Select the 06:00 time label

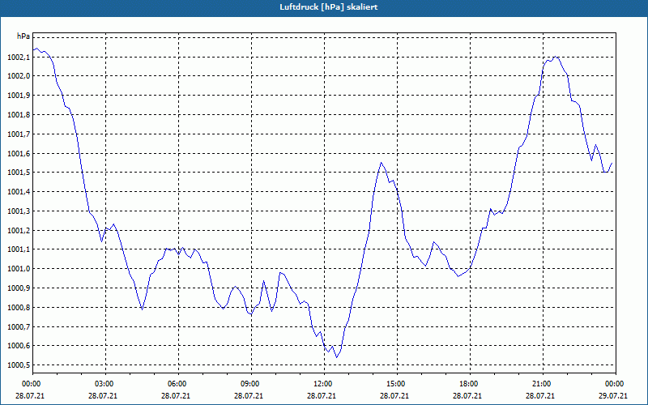176,384
